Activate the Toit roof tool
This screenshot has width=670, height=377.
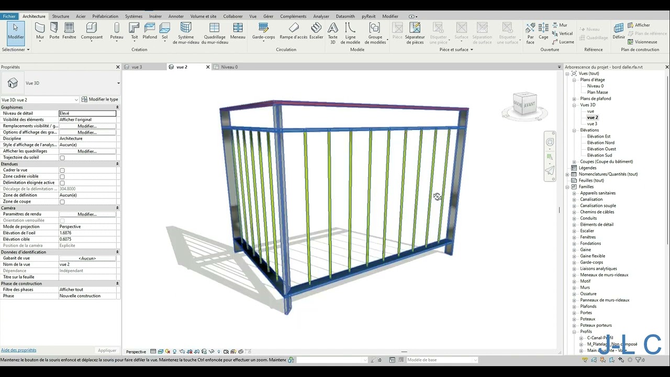(x=135, y=31)
